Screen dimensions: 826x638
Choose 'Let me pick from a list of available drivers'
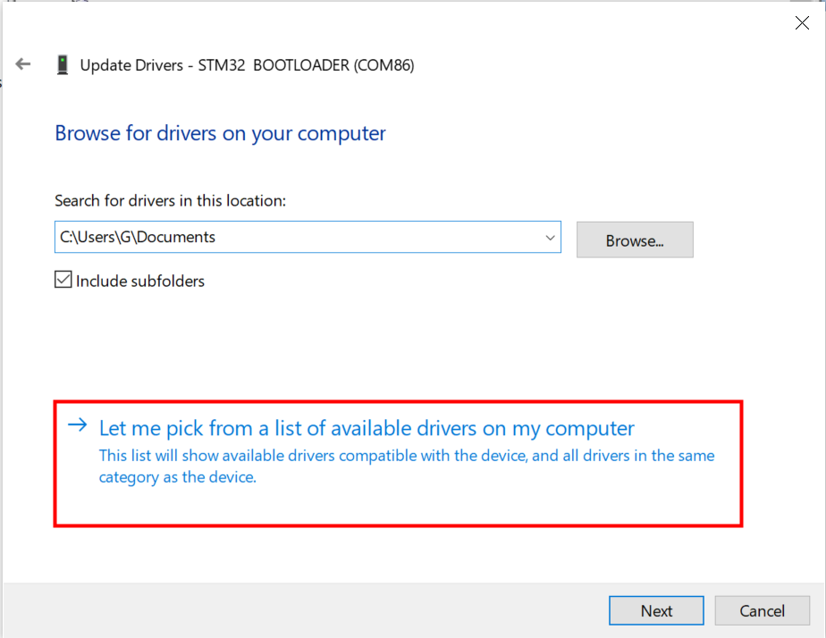tap(367, 428)
